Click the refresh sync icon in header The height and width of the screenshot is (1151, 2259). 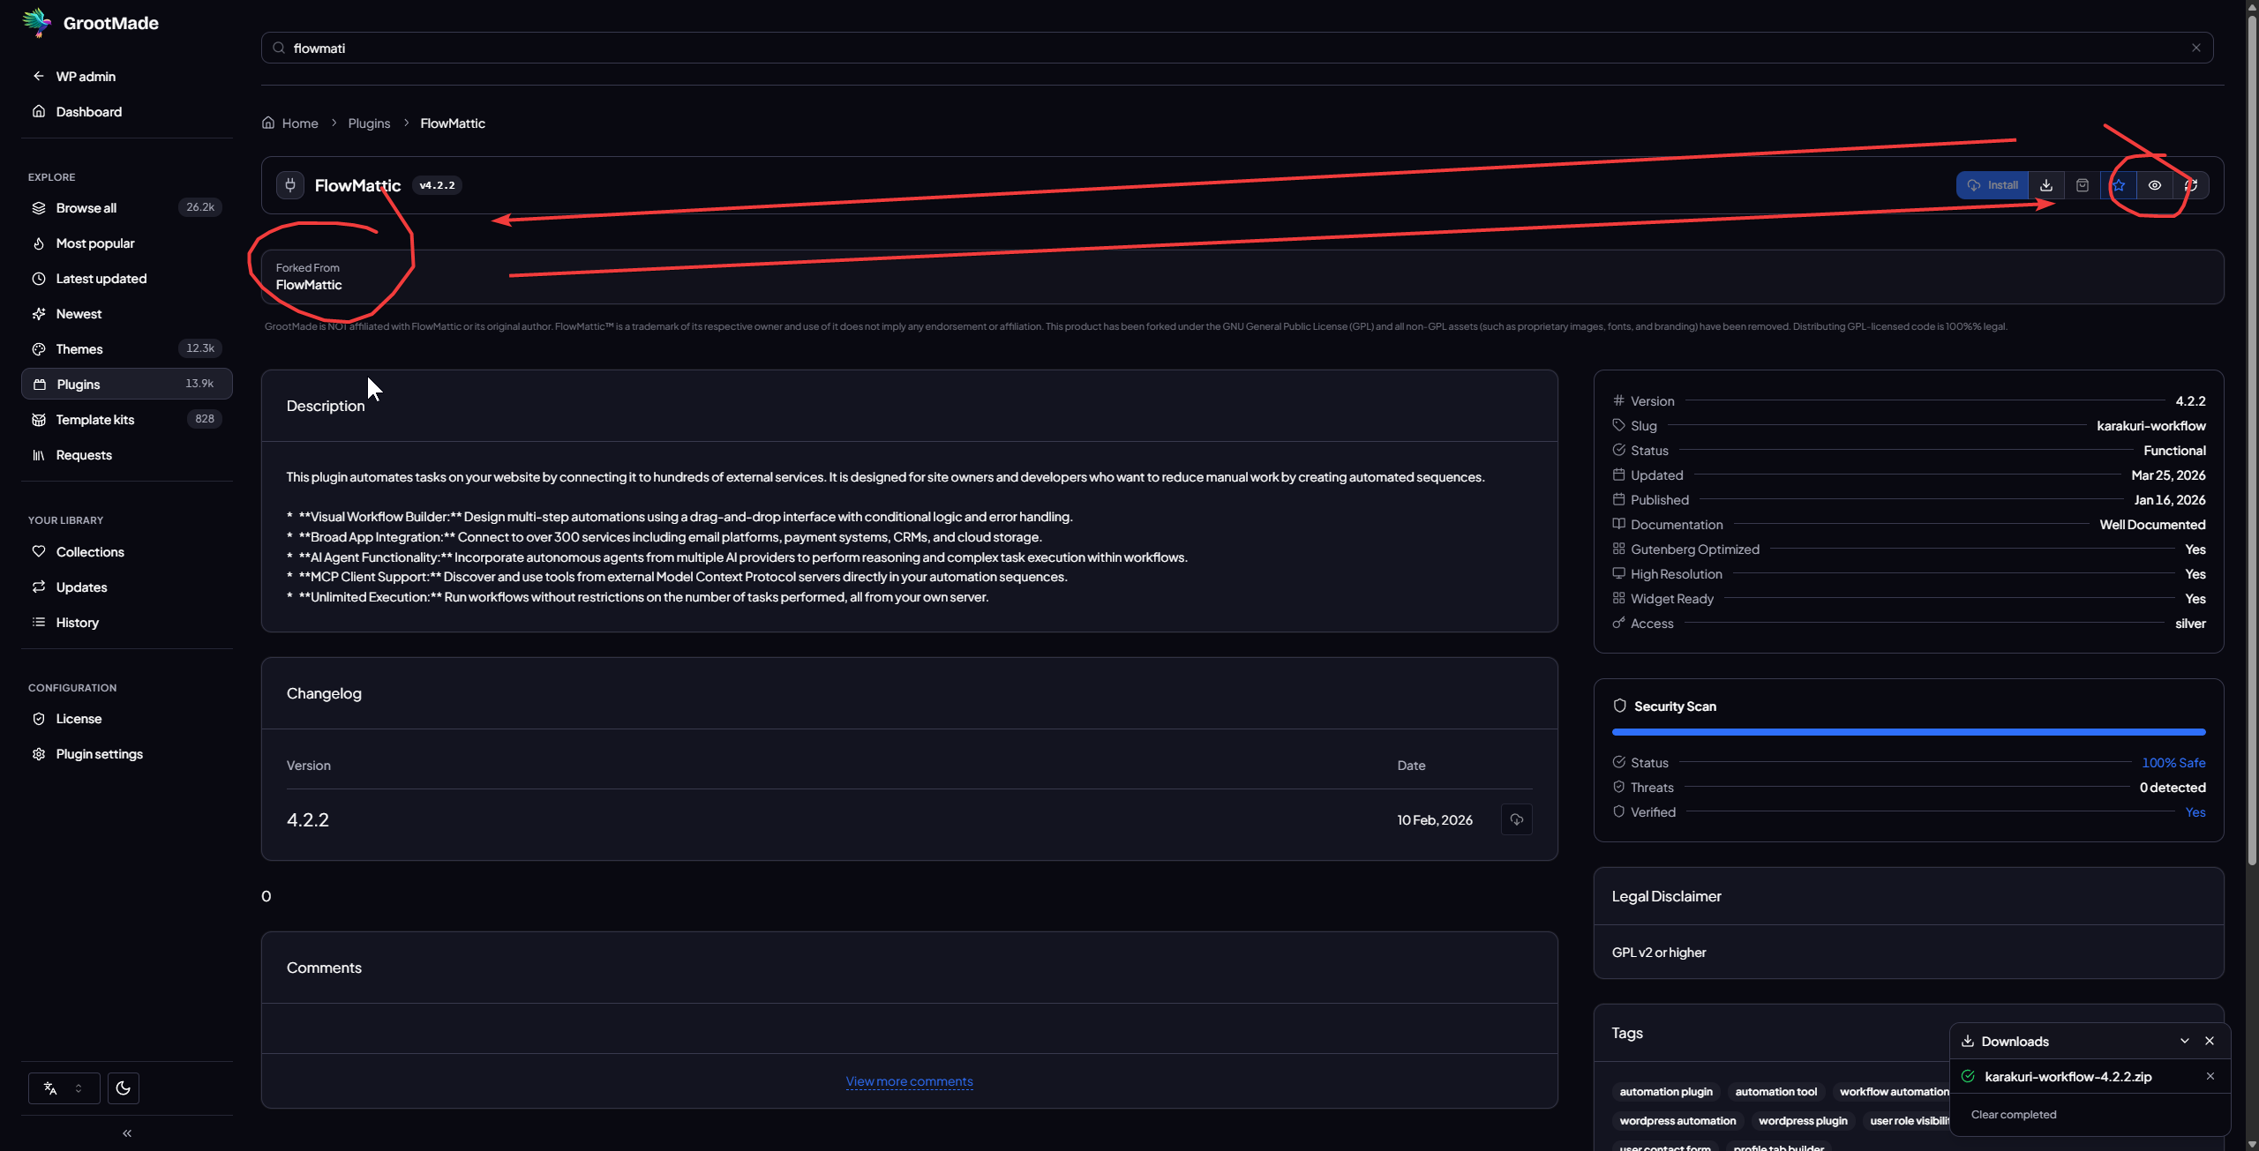tap(2190, 185)
